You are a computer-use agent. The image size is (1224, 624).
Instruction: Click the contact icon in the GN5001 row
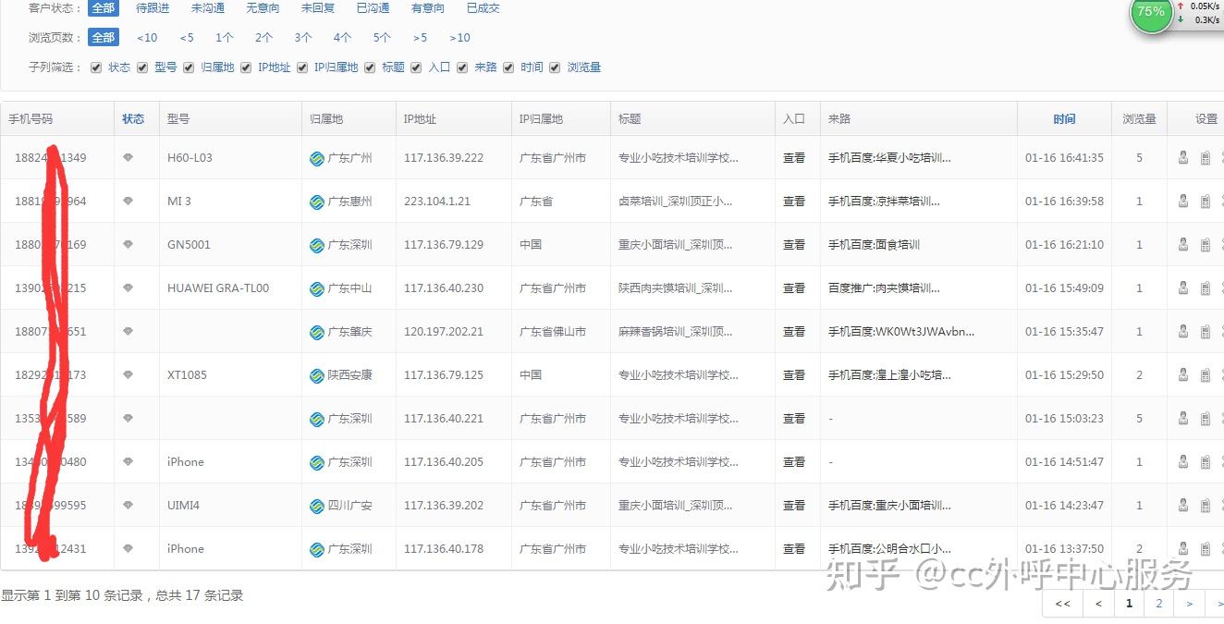click(x=1183, y=244)
